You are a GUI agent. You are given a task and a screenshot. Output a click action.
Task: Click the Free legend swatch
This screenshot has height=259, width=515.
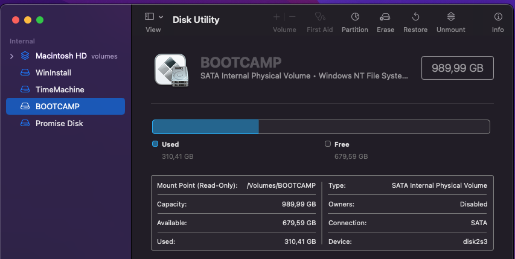327,144
